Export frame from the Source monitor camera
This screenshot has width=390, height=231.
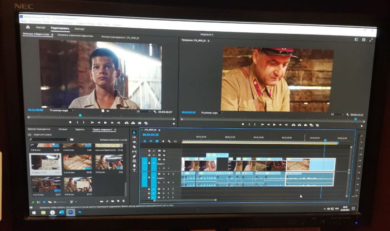point(140,123)
